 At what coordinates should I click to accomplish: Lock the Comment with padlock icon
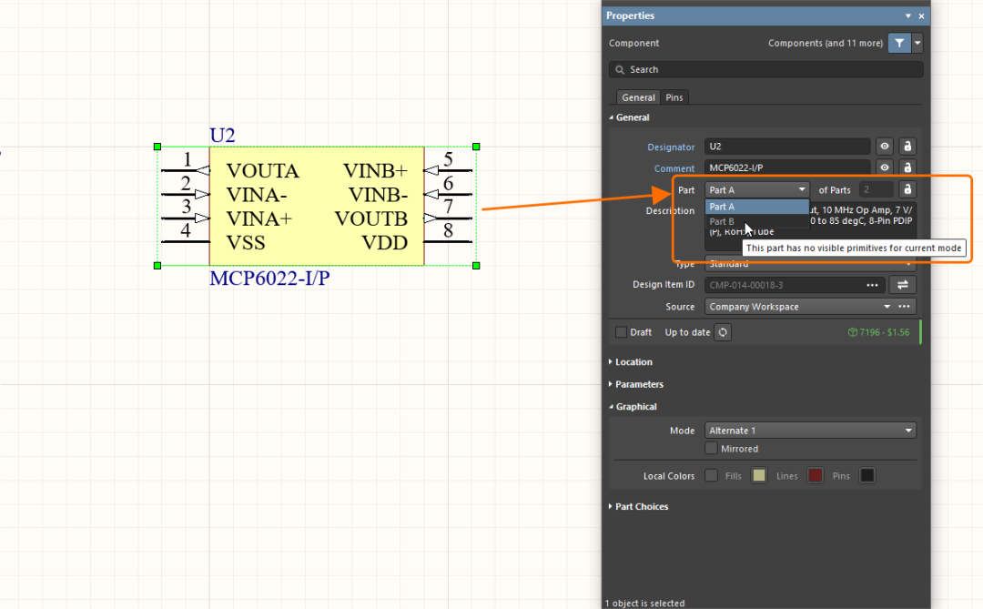(x=907, y=167)
